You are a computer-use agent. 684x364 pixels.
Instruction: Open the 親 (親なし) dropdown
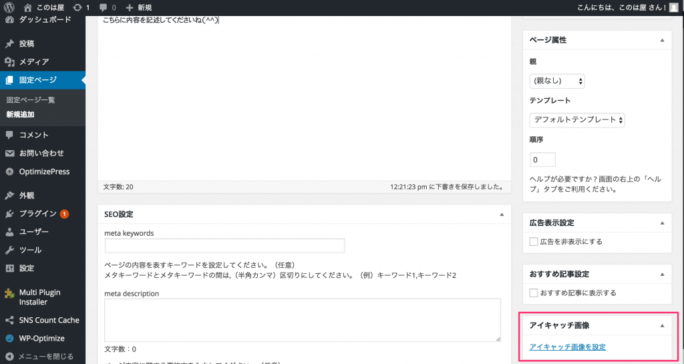tap(557, 81)
